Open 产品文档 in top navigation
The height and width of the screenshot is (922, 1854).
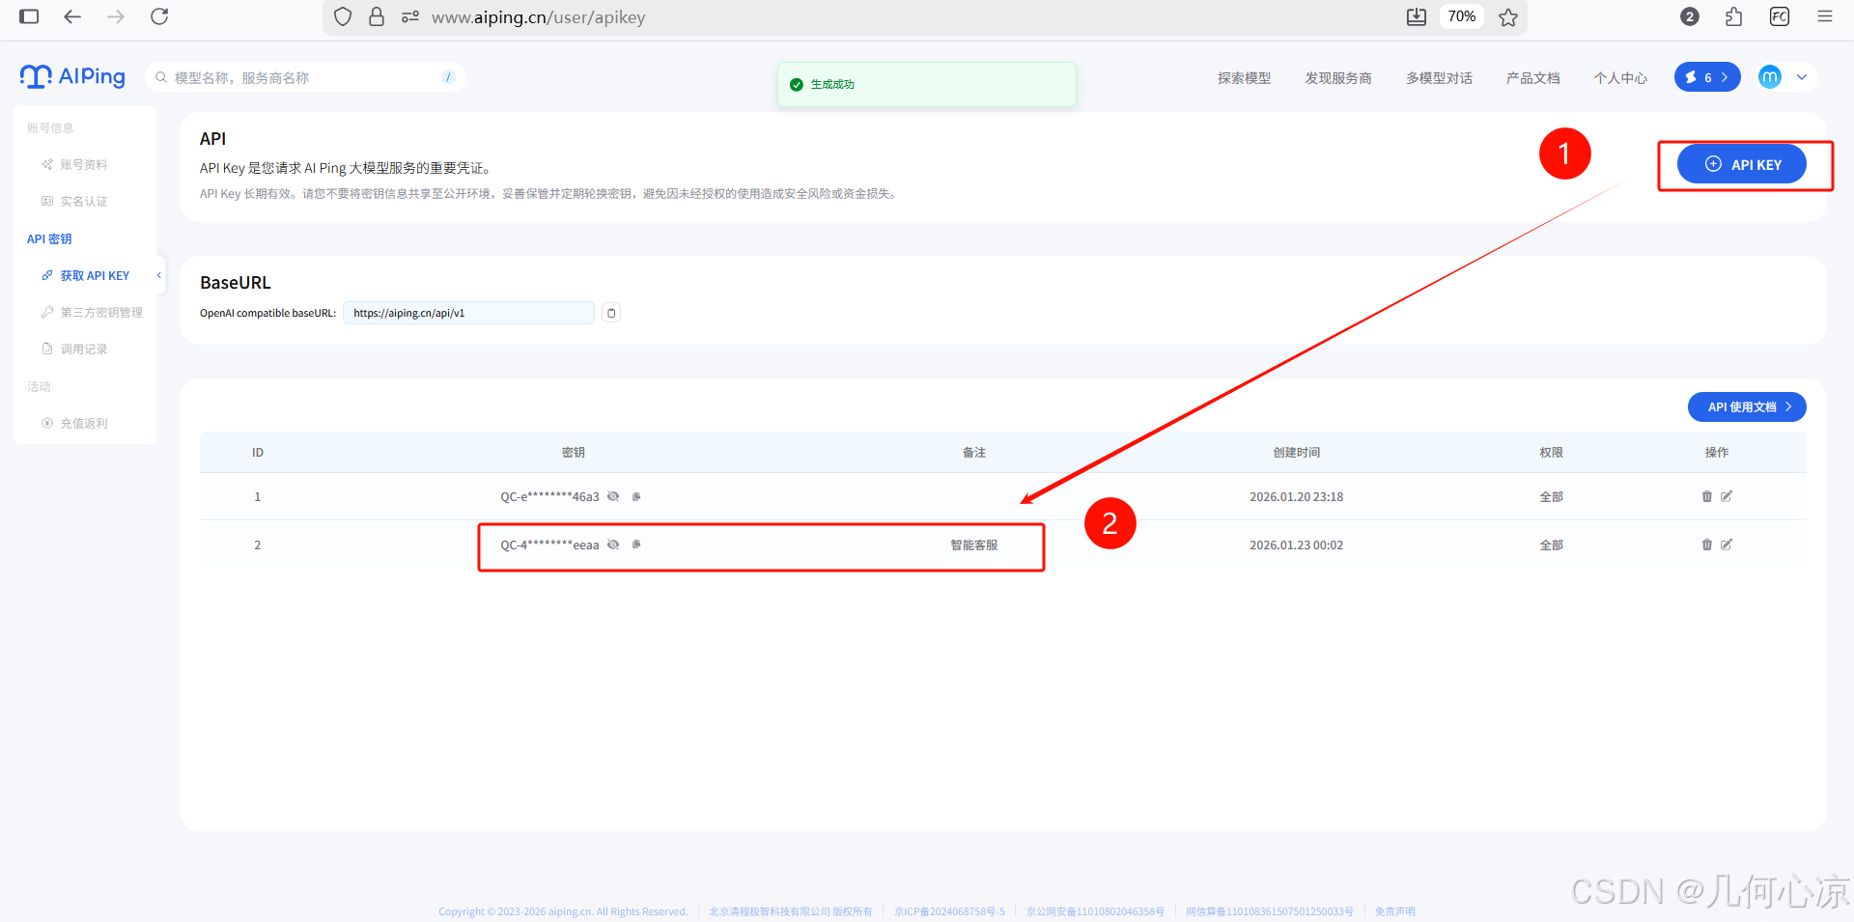pyautogui.click(x=1532, y=78)
